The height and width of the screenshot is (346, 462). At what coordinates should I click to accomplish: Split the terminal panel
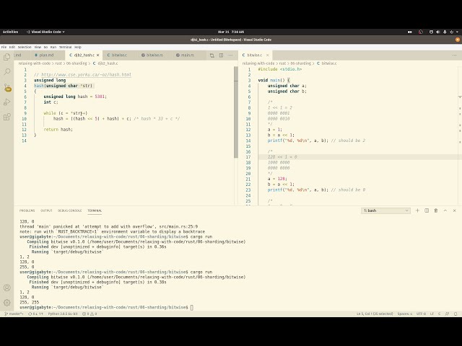pyautogui.click(x=427, y=210)
